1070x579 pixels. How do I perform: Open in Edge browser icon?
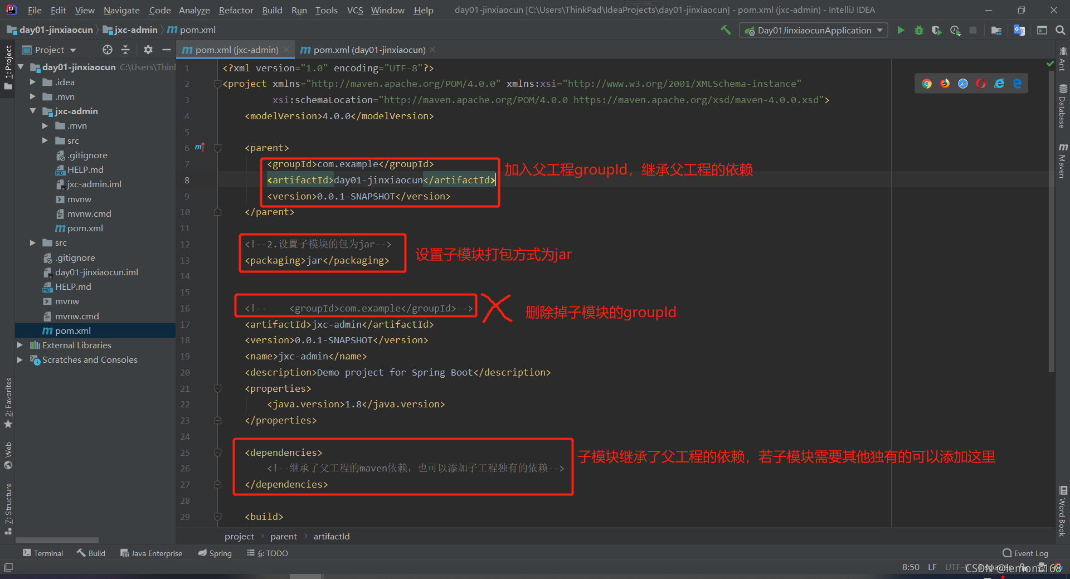(x=1018, y=84)
